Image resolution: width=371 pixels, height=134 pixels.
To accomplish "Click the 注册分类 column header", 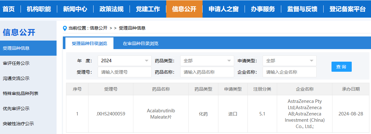I will click(262, 89).
